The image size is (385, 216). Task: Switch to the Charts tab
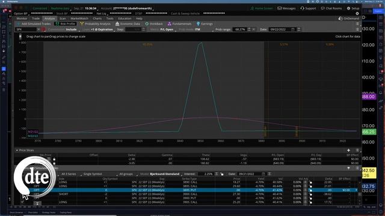pos(97,19)
